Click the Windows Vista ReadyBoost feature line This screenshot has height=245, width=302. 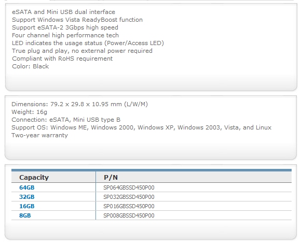[x=77, y=20]
